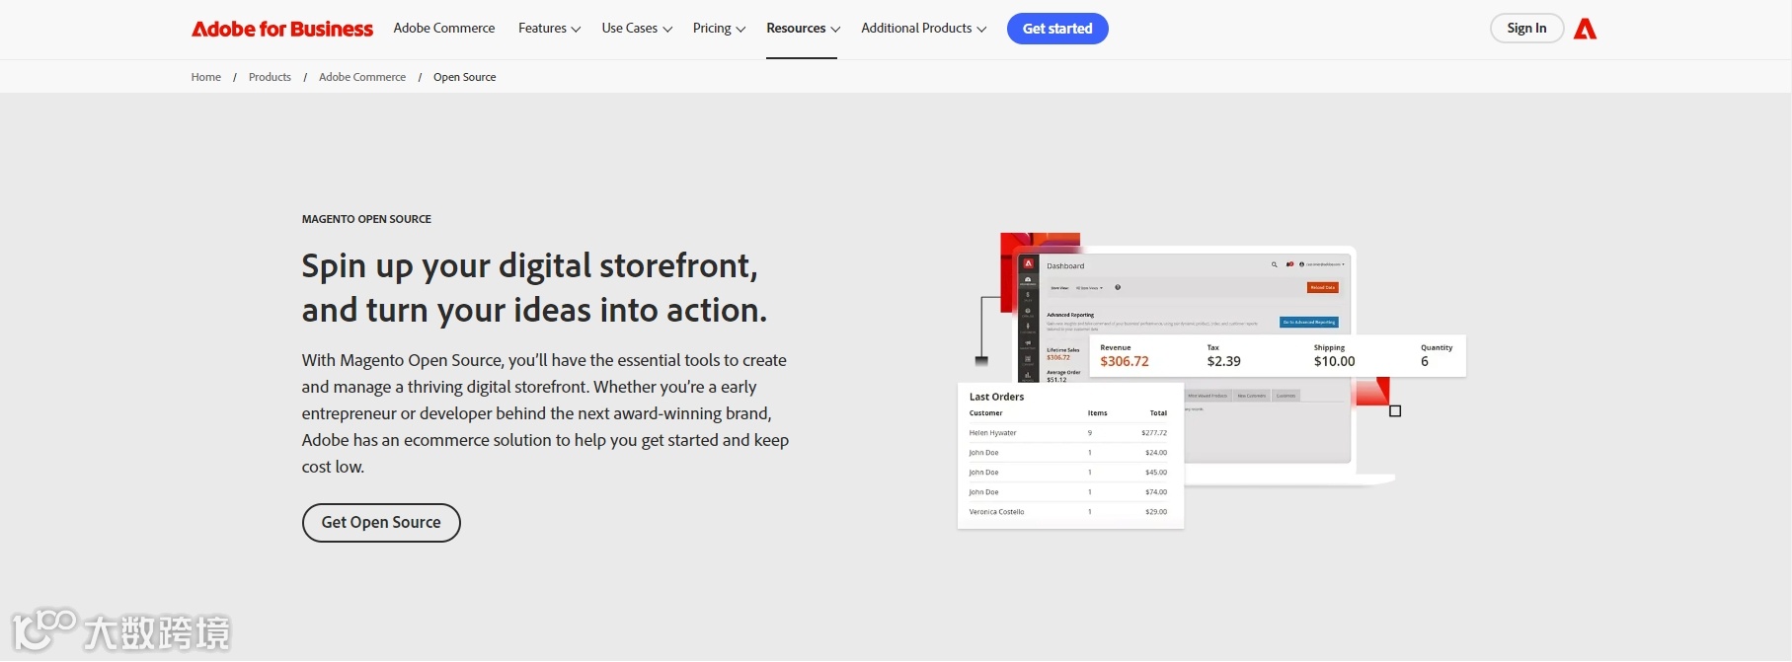Click the Tax $2.39 value

(x=1223, y=361)
